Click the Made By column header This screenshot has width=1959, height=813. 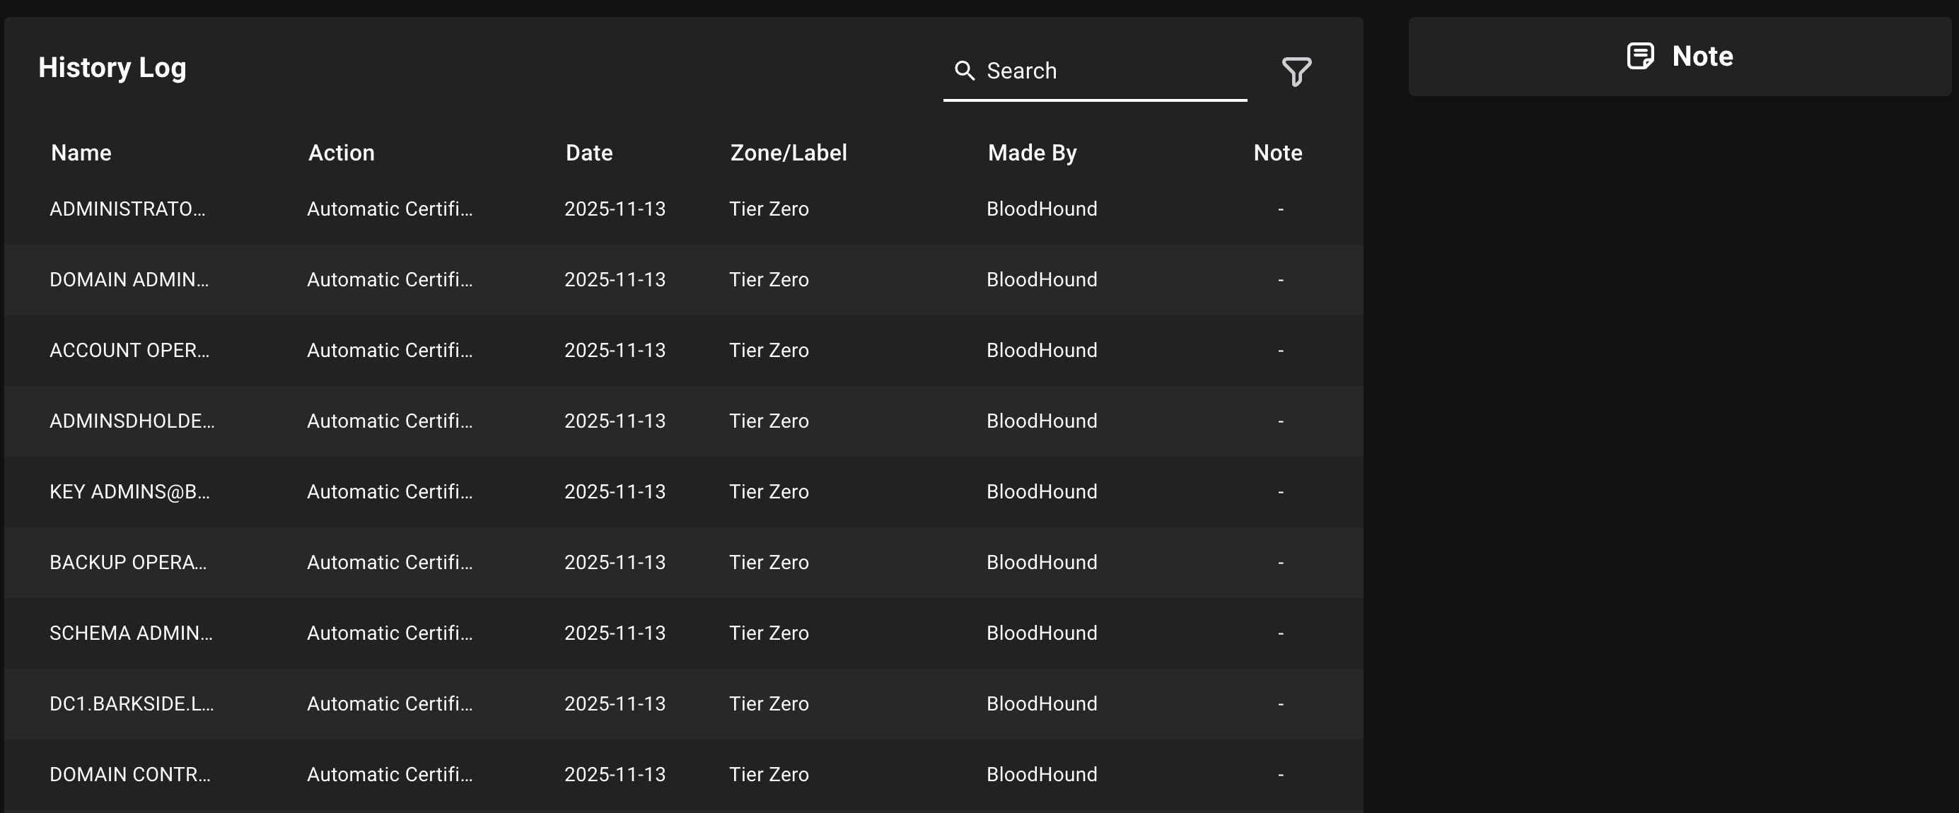[x=1032, y=152]
